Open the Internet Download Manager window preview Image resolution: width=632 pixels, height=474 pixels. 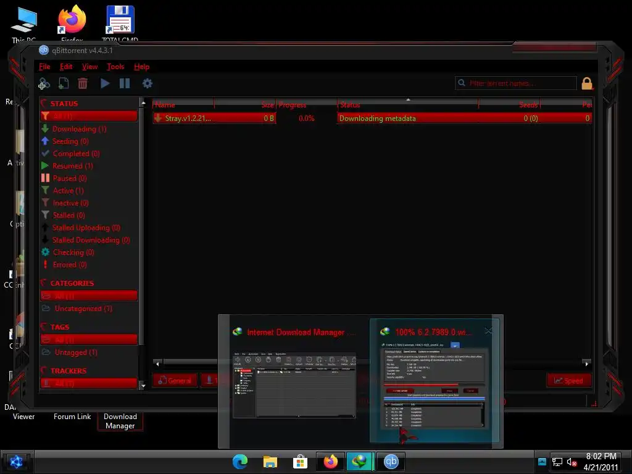pyautogui.click(x=294, y=381)
